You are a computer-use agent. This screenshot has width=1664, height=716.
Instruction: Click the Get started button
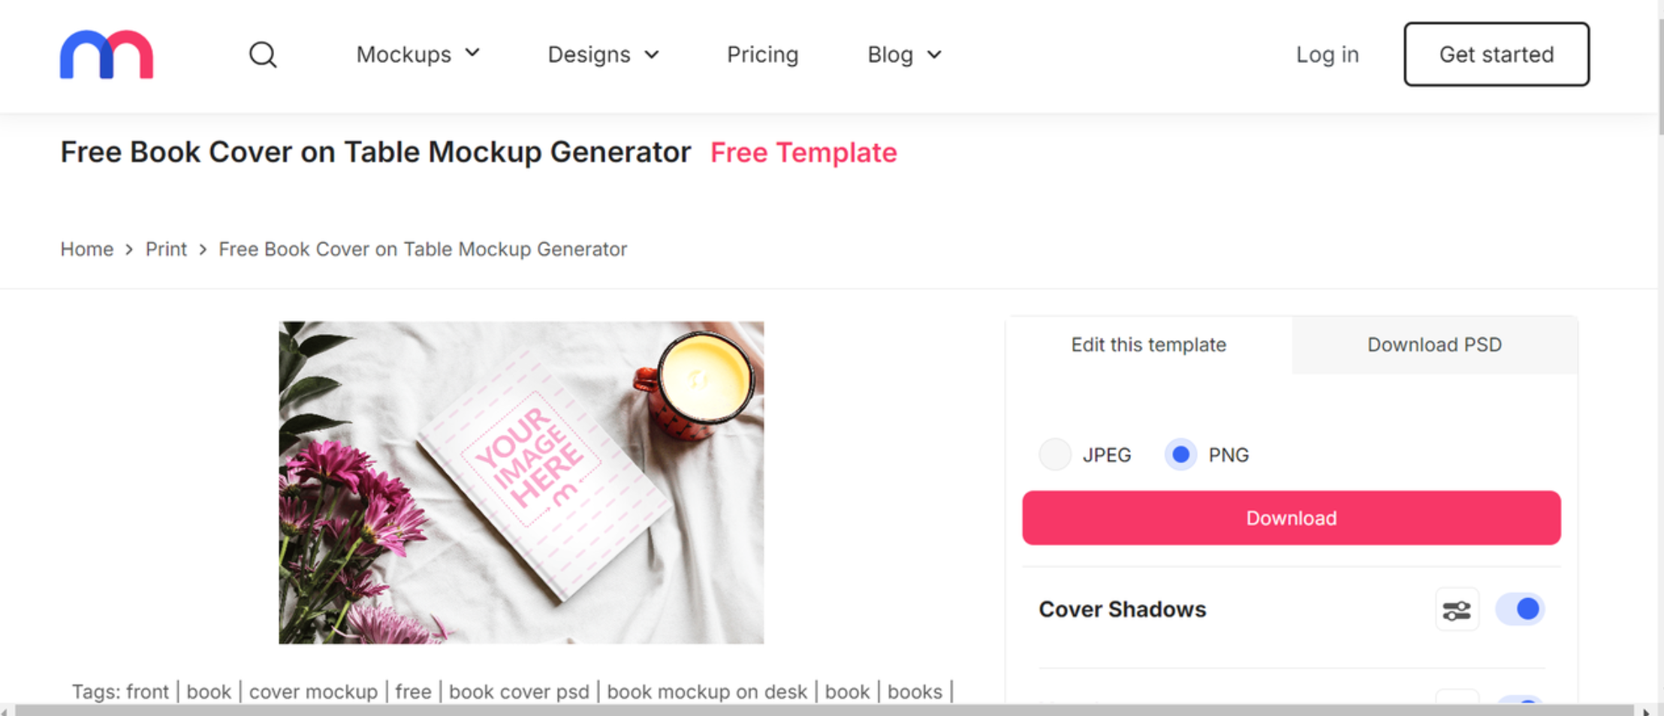coord(1496,55)
